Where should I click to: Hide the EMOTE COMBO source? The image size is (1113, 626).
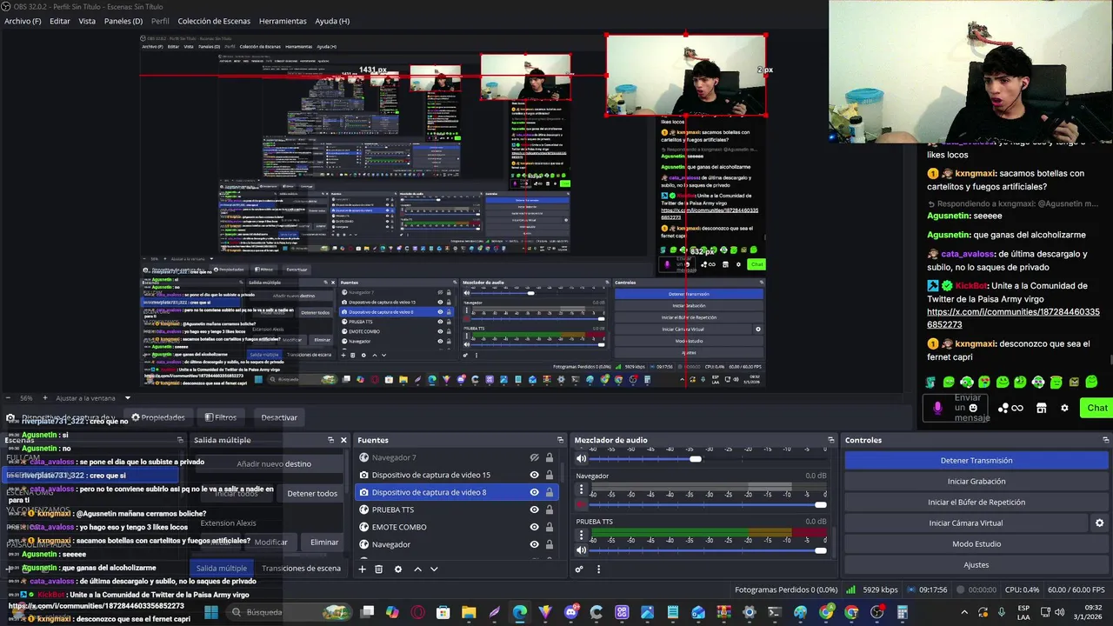pyautogui.click(x=534, y=527)
